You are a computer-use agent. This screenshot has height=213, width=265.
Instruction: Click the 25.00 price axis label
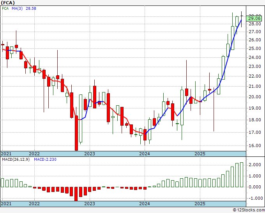point(254,48)
